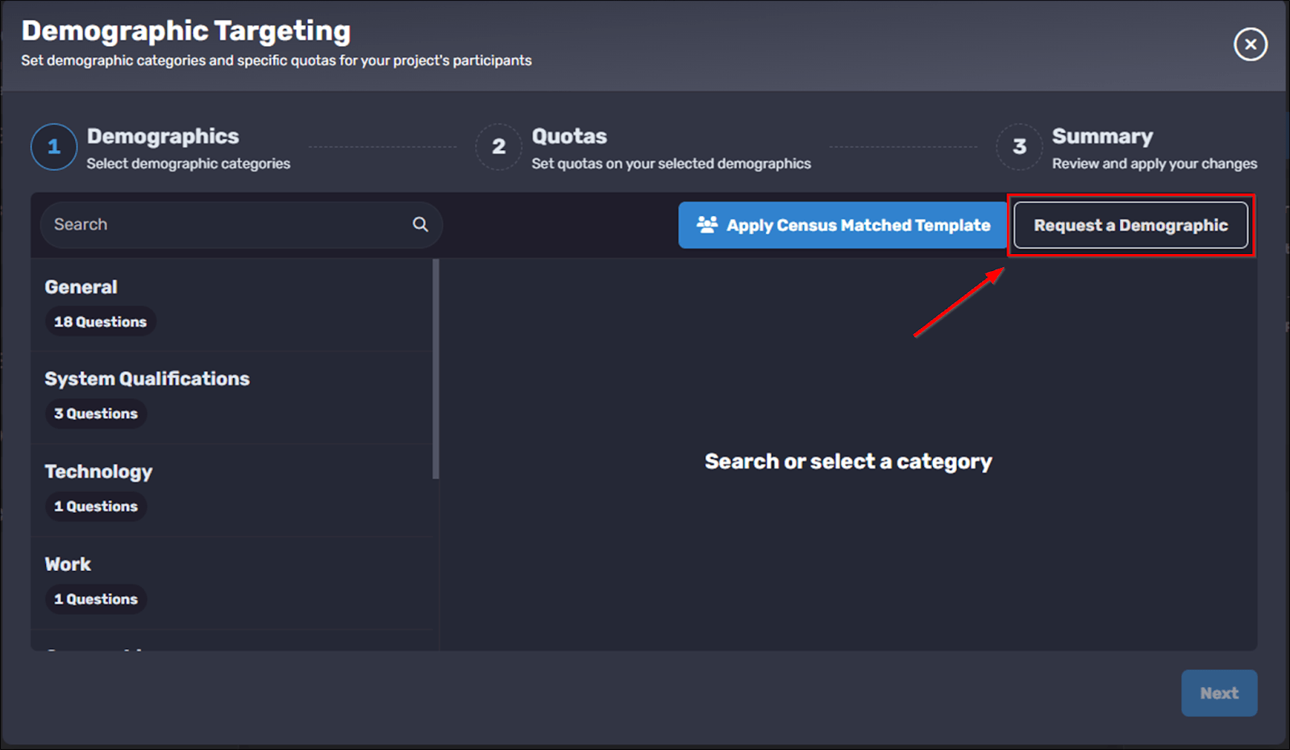The image size is (1290, 750).
Task: Select step 1 Demographics circle
Action: point(54,147)
